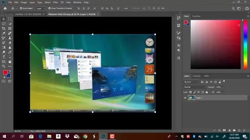Switch to the Untitled-1 document tab

[28, 14]
